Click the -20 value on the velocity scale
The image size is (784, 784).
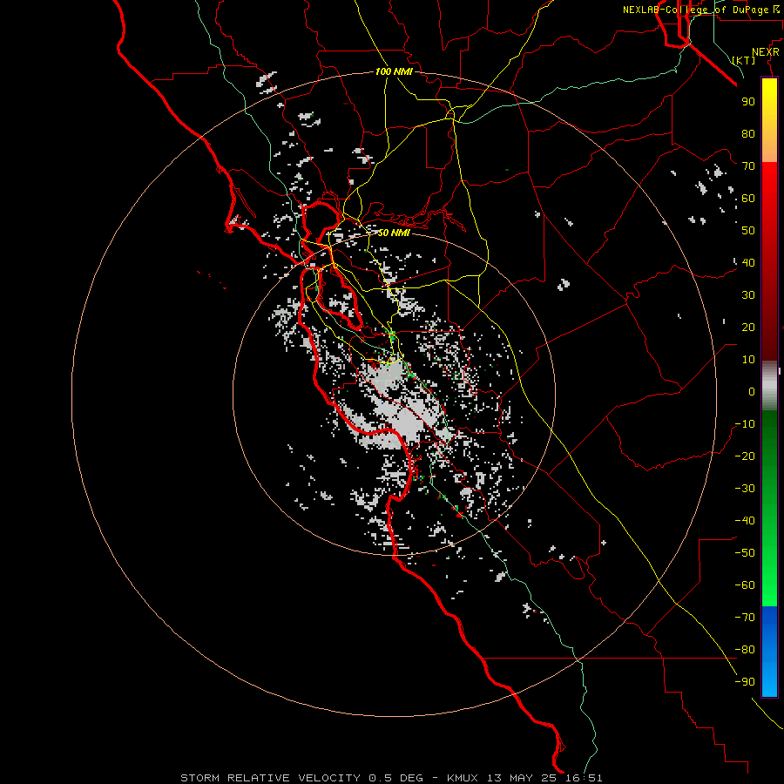tap(745, 456)
